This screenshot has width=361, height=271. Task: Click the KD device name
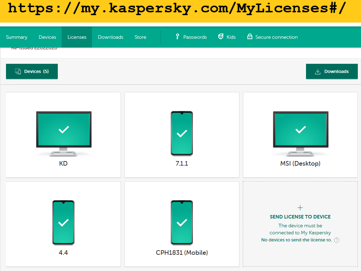point(63,163)
